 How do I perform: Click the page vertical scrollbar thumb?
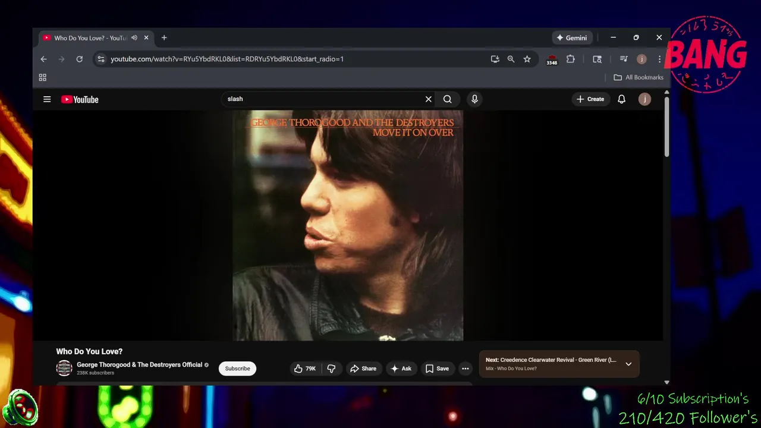point(666,127)
